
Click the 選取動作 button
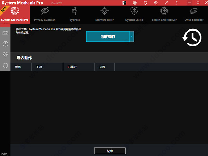[x=108, y=36]
